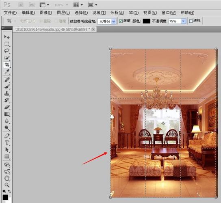The width and height of the screenshot is (221, 203).
Task: Select the Eyedropper tool
Action: (6, 72)
